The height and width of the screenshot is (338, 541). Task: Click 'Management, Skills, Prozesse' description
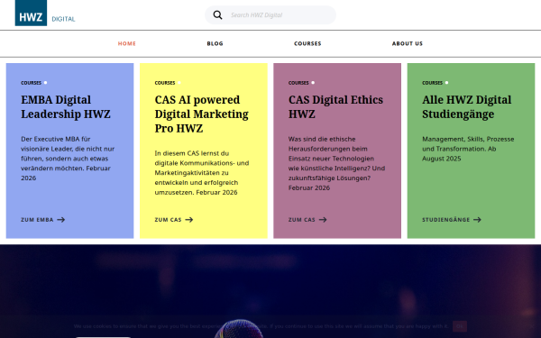click(468, 149)
